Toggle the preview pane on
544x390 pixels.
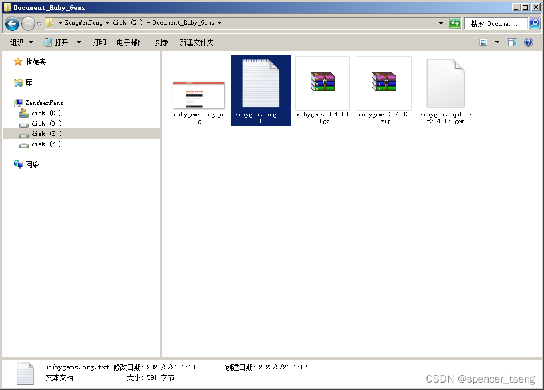[x=512, y=42]
